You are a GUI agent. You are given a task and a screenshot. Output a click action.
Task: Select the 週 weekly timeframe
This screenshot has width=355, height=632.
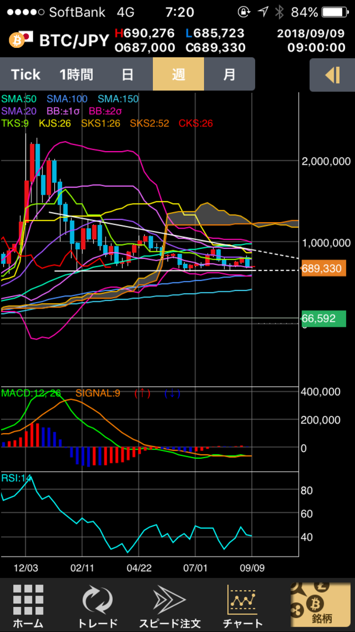coord(178,75)
